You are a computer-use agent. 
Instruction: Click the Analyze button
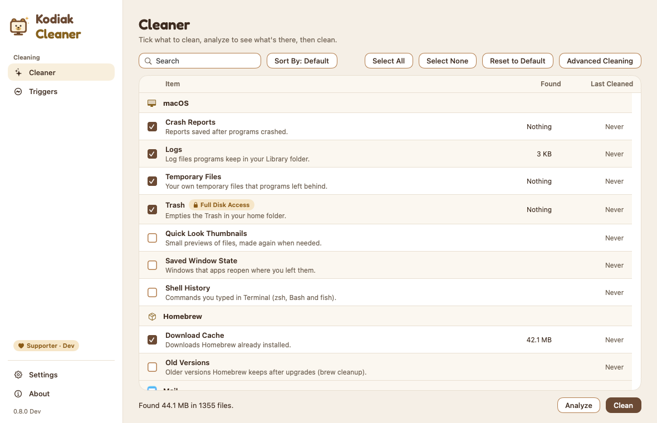tap(578, 405)
